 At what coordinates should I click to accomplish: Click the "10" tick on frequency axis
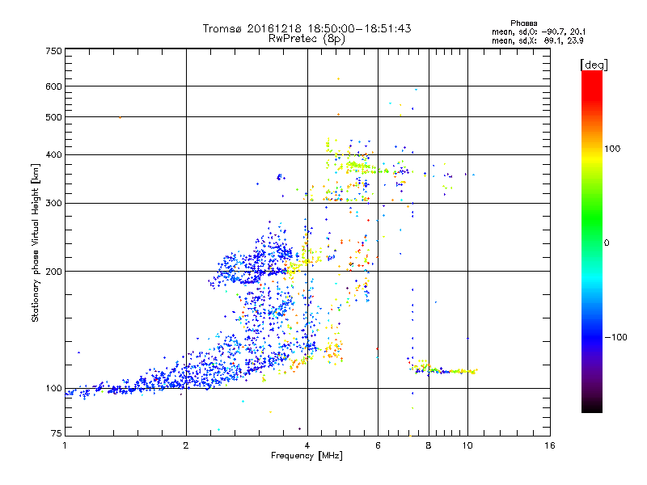point(467,445)
